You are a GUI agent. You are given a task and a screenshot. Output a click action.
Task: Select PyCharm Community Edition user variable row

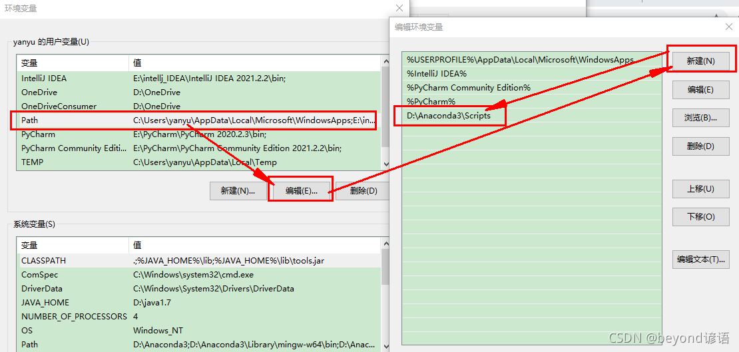(x=198, y=148)
